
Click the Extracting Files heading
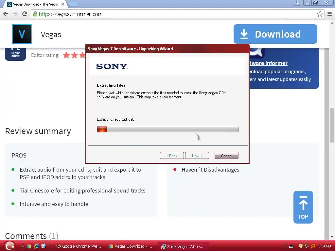[111, 85]
